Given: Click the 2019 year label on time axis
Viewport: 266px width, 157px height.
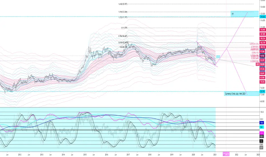Looking at the screenshot, I should click(x=172, y=155).
